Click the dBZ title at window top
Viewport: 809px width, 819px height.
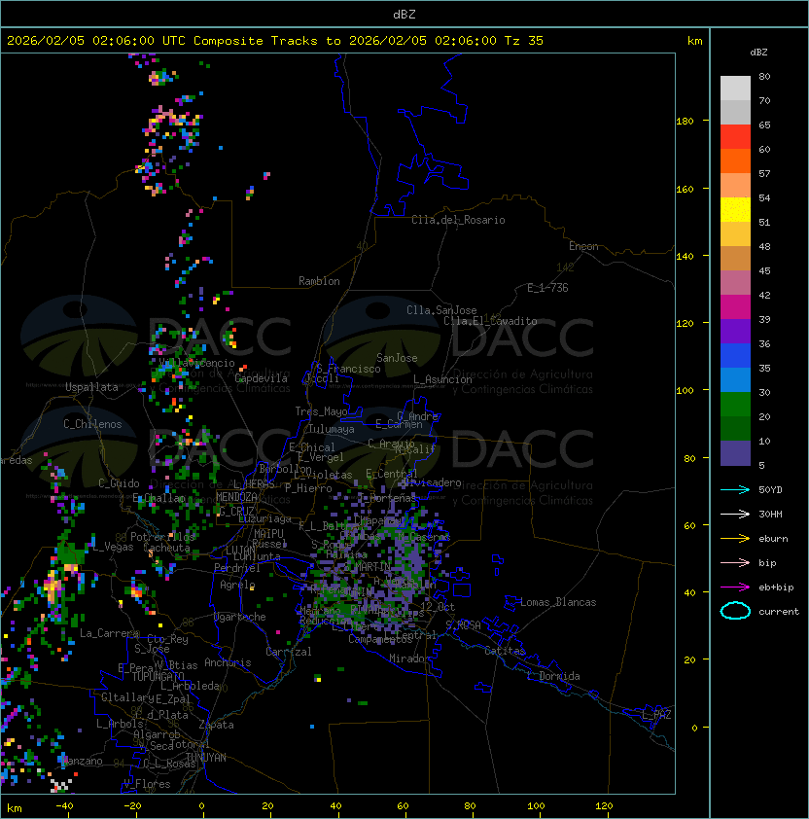(404, 14)
